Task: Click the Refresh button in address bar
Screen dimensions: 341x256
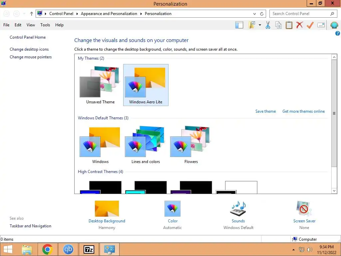Action: point(262,14)
